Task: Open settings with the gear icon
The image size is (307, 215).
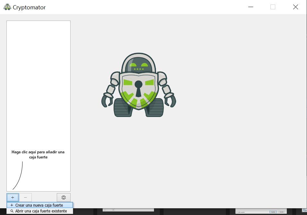Action: tap(64, 197)
